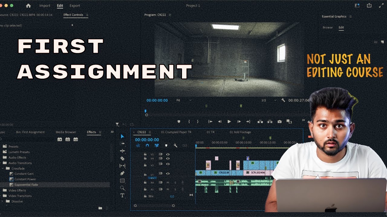Toggle V5 track output eye
The height and width of the screenshot is (217, 387).
pyautogui.click(x=168, y=154)
